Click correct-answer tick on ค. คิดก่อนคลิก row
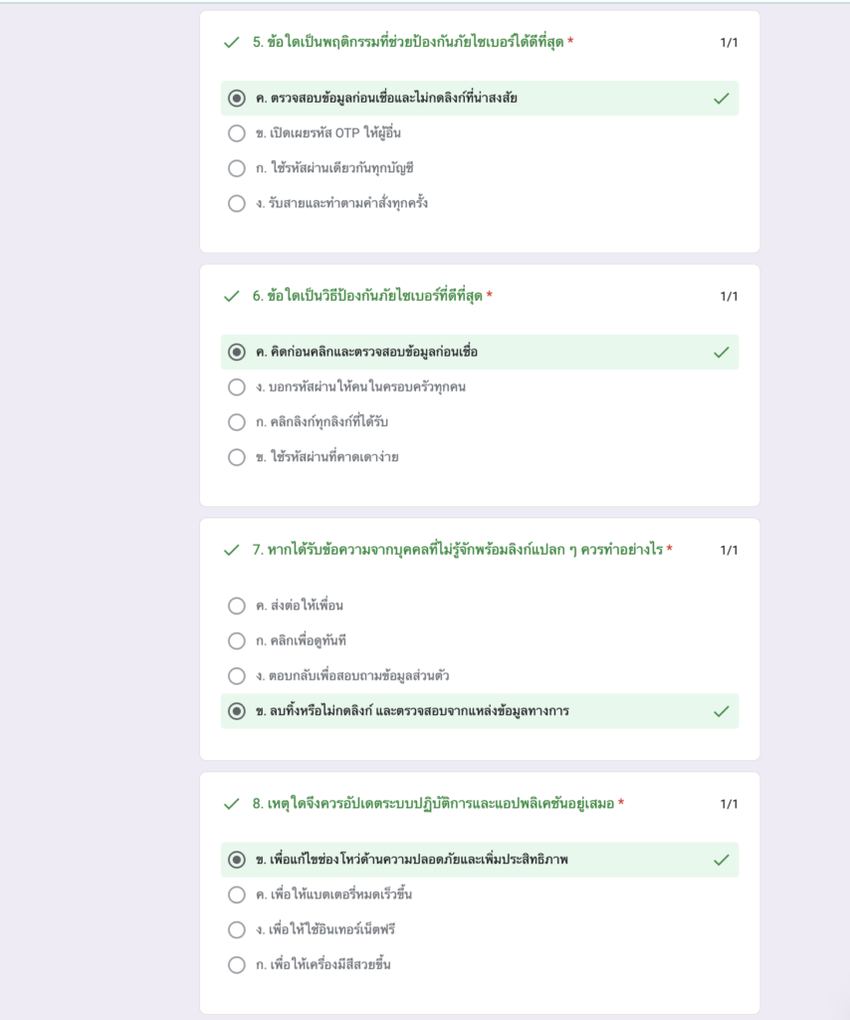The height and width of the screenshot is (1020, 850). click(x=721, y=353)
